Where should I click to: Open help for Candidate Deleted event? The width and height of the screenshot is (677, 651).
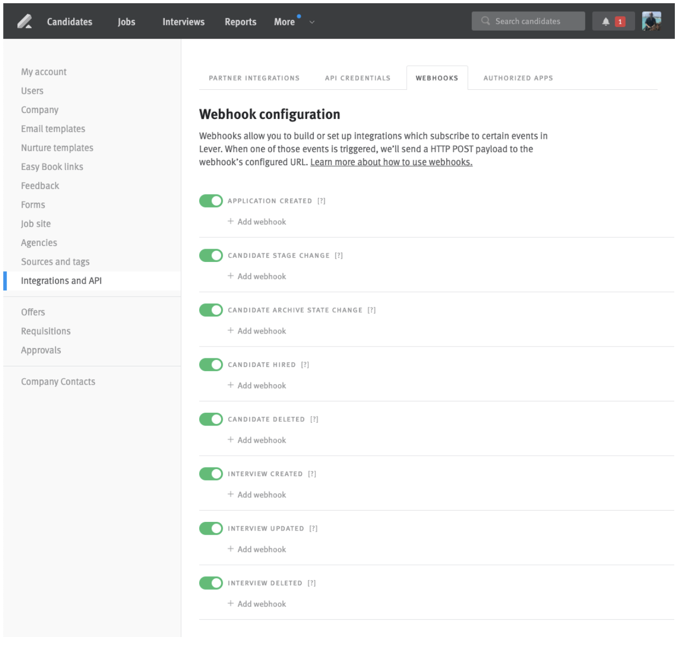[315, 419]
